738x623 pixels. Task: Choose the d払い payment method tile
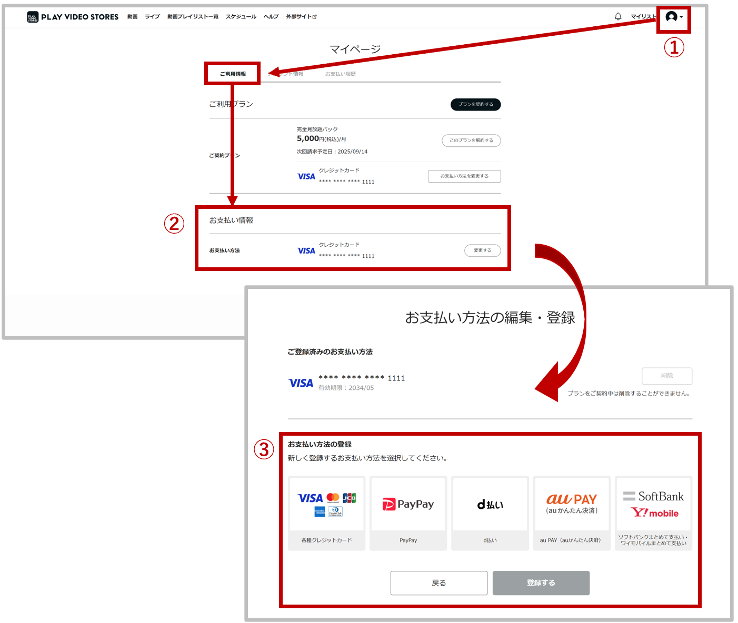(490, 513)
